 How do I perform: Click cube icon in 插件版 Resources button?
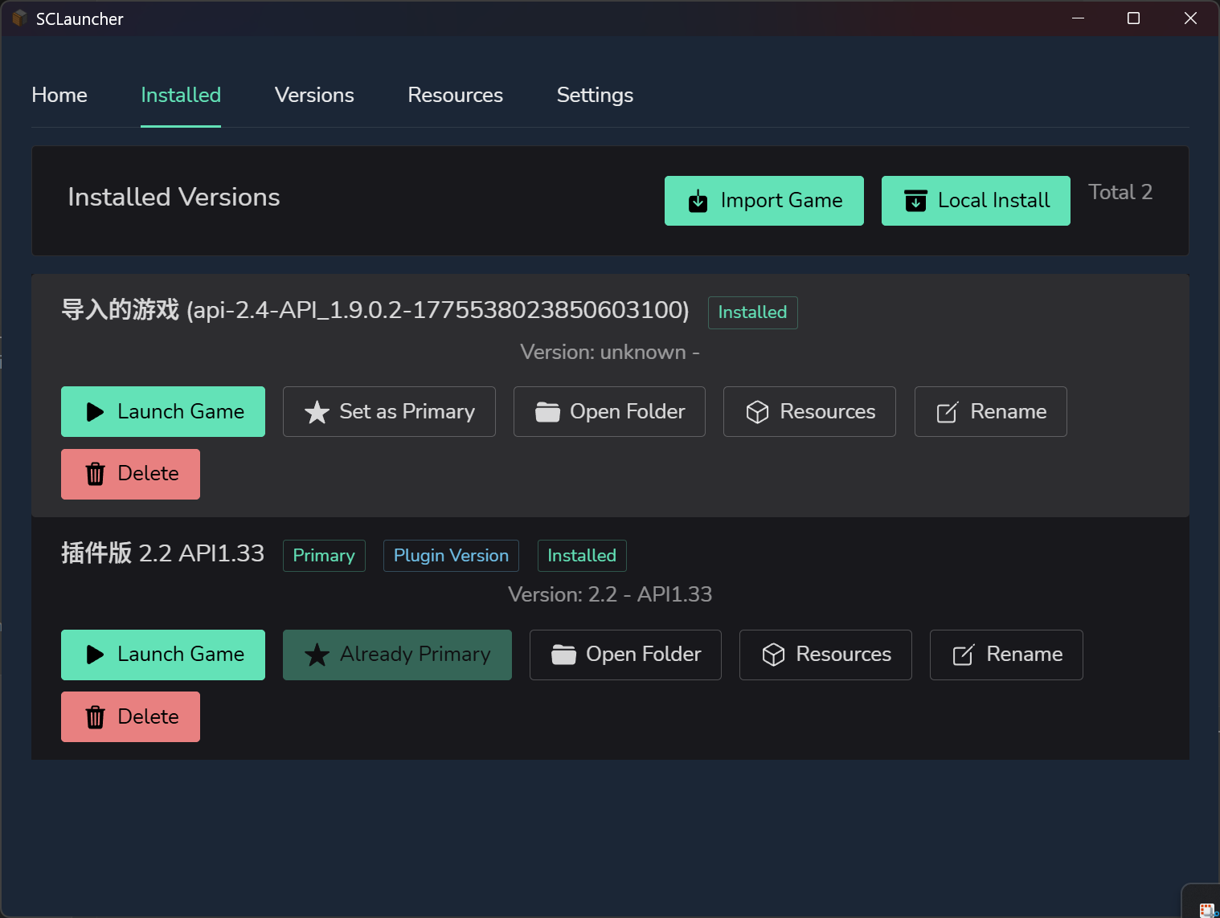click(773, 655)
